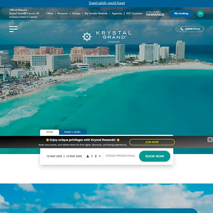Open the KVC Exclusive link
The width and height of the screenshot is (213, 213).
click(x=134, y=13)
